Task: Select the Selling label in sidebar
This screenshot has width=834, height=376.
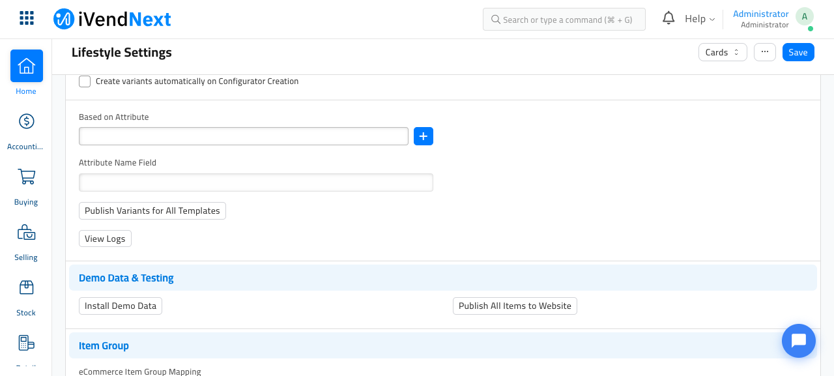Action: pos(26,257)
